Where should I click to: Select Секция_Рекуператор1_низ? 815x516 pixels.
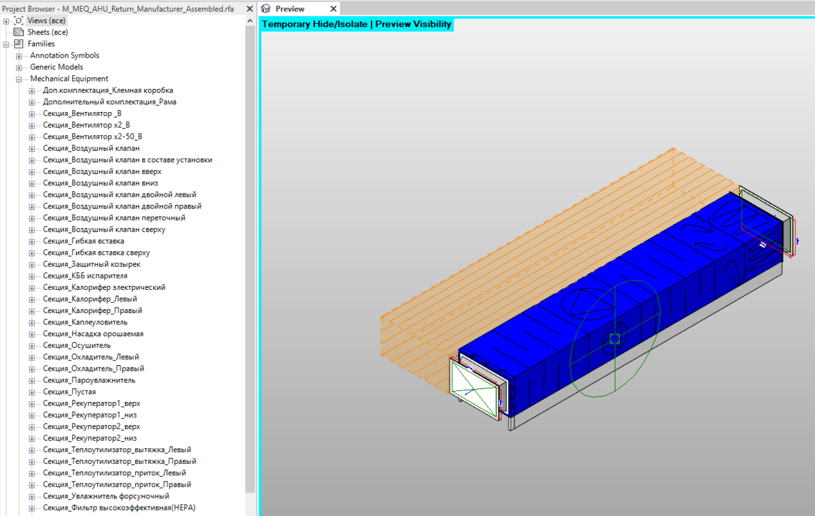(x=90, y=415)
